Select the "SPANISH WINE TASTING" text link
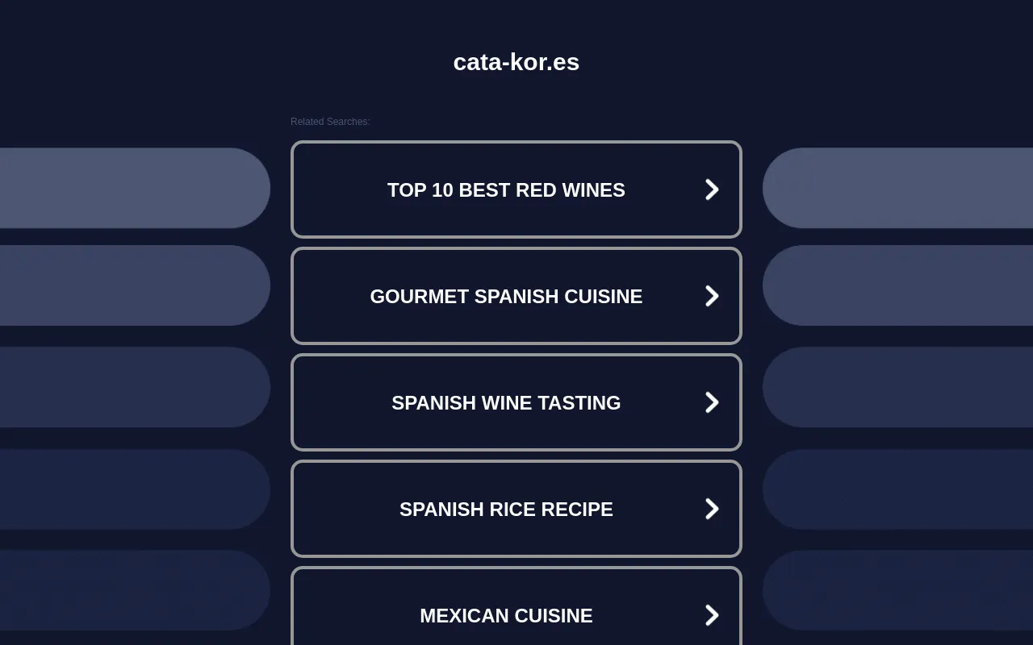Image resolution: width=1033 pixels, height=645 pixels. [x=506, y=402]
